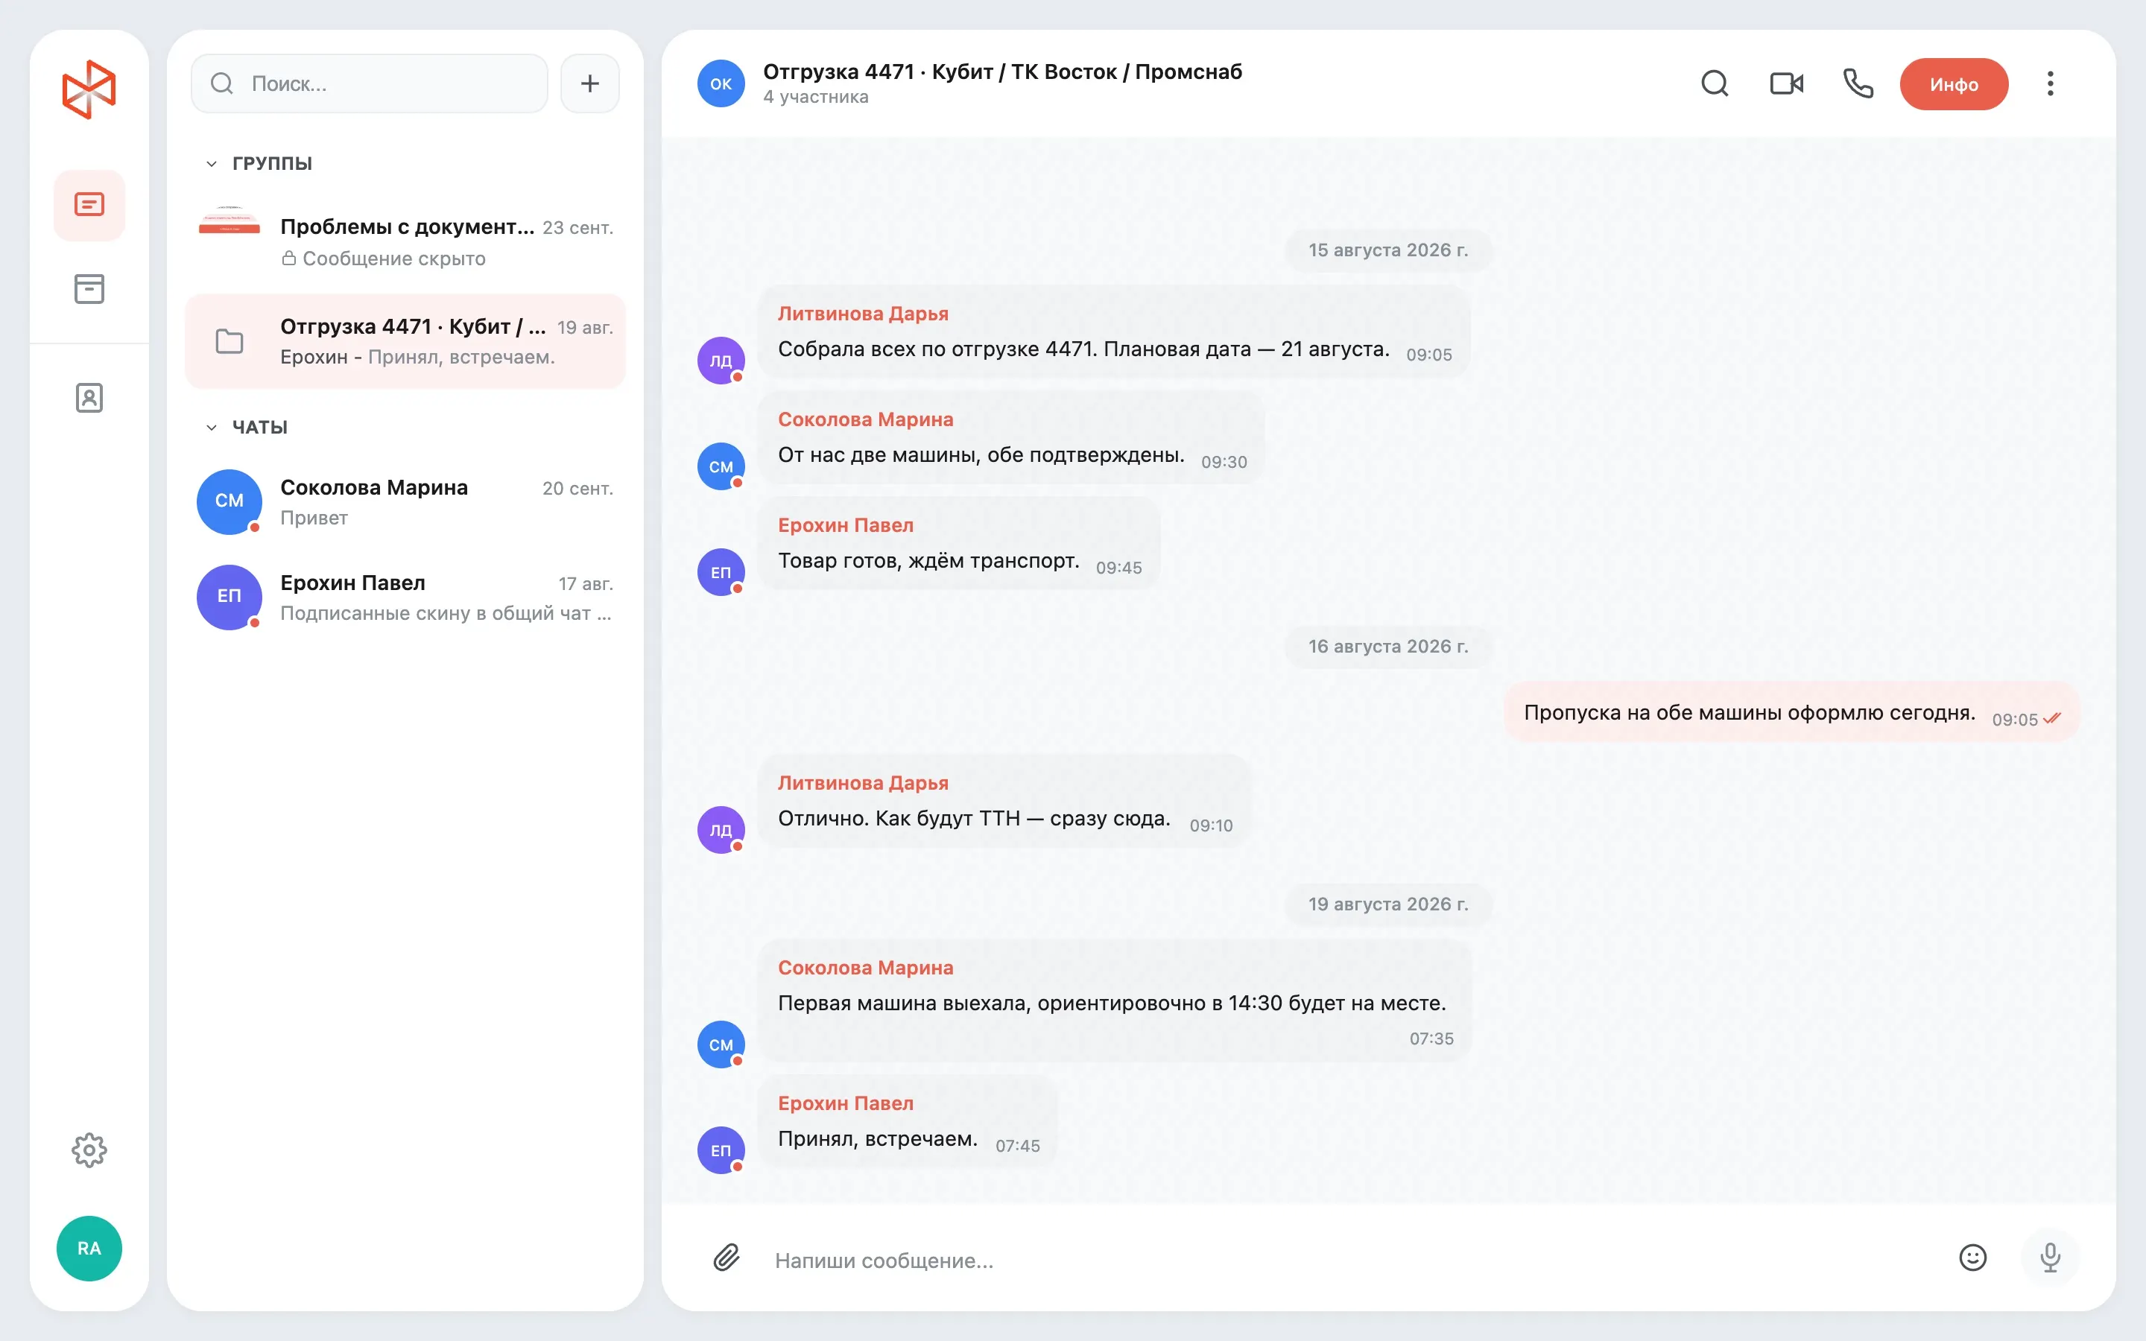Click the app logo in sidebar

89,89
